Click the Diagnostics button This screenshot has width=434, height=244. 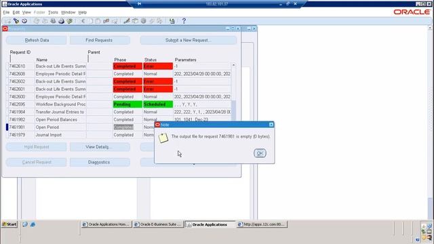tap(100, 162)
